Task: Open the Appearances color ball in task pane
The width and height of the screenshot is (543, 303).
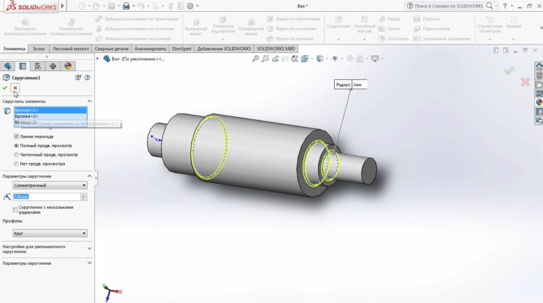Action: (x=539, y=102)
